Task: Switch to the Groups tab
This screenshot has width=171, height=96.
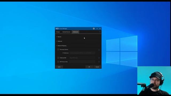Action: (x=58, y=32)
